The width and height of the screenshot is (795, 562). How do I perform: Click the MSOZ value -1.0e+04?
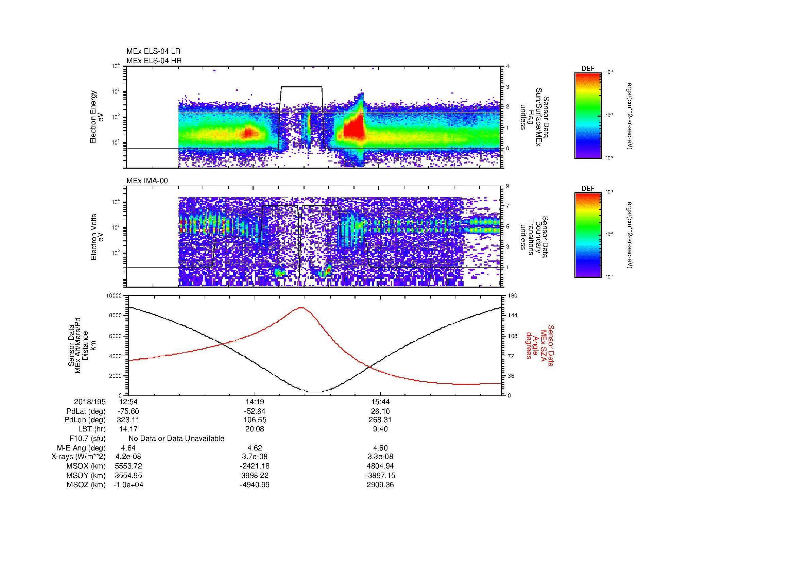128,485
